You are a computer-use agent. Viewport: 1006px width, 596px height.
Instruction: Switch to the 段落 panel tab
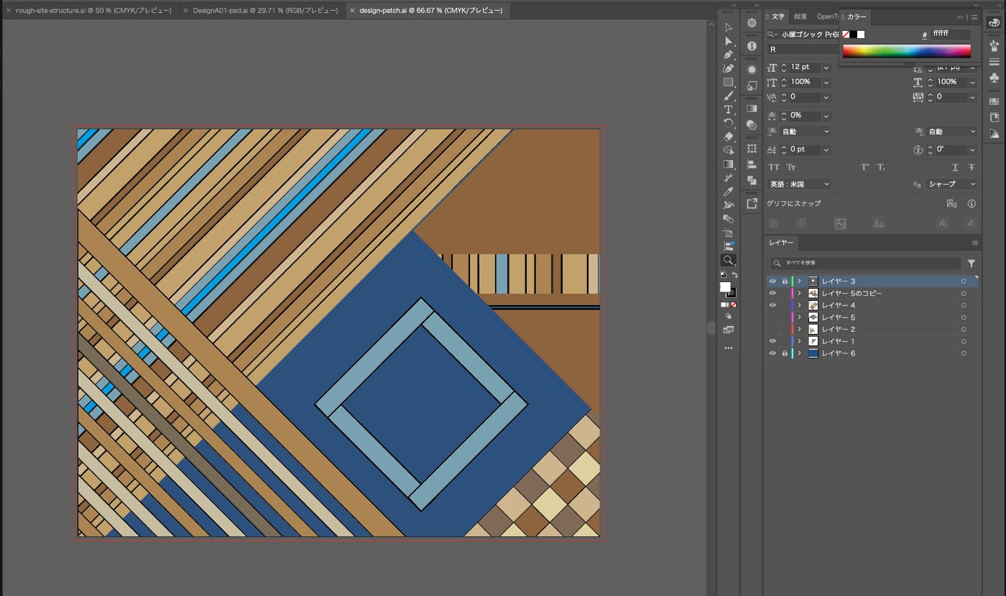[x=800, y=17]
